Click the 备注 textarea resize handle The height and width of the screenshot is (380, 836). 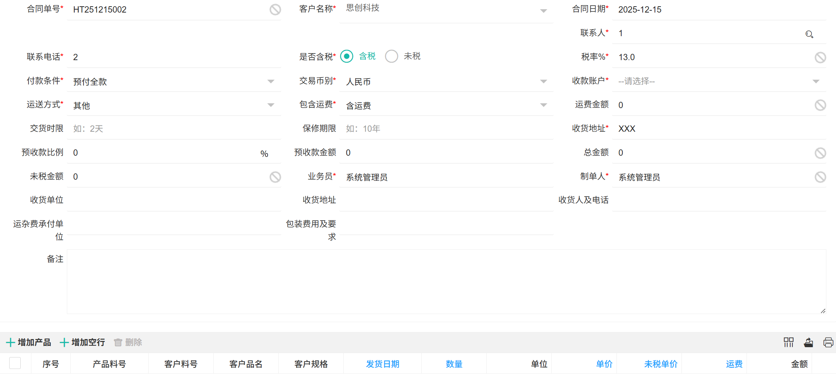823,311
